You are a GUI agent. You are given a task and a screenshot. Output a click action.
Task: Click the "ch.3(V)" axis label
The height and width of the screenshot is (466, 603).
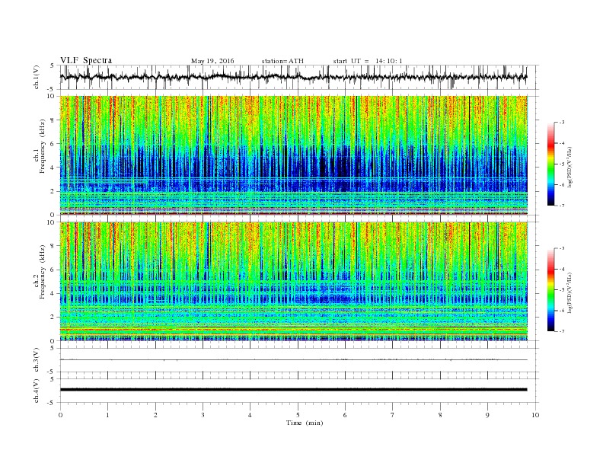pyautogui.click(x=37, y=362)
